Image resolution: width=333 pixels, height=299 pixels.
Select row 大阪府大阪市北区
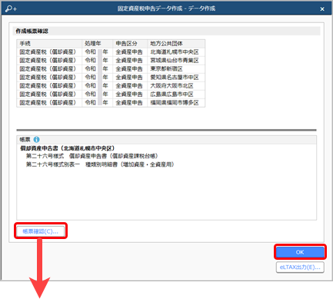tap(111, 86)
